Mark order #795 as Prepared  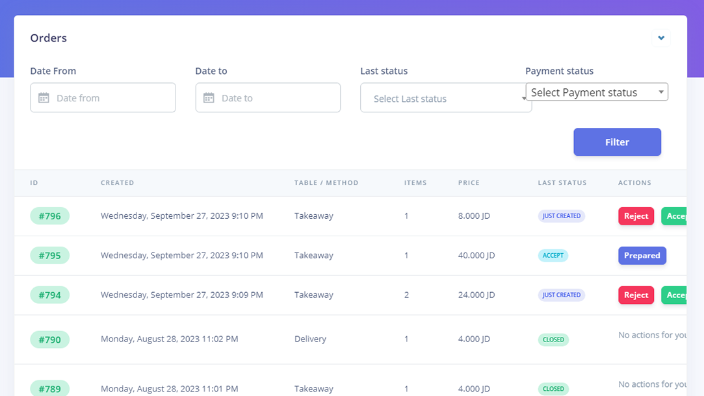tap(642, 256)
